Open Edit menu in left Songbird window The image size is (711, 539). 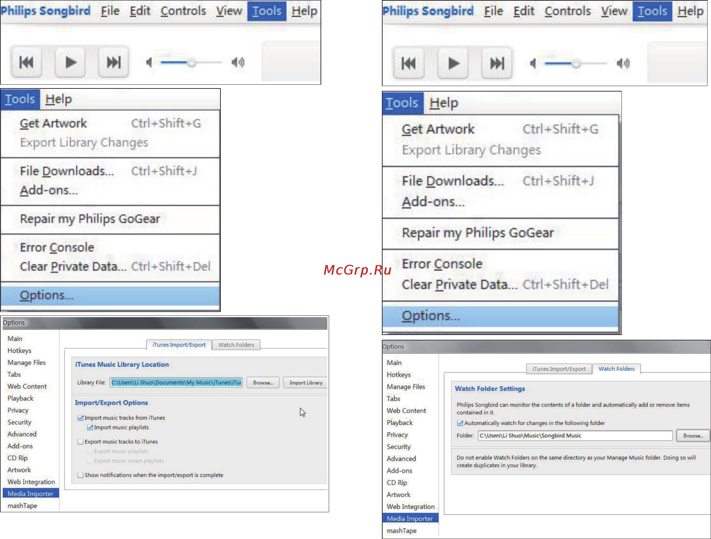click(140, 11)
